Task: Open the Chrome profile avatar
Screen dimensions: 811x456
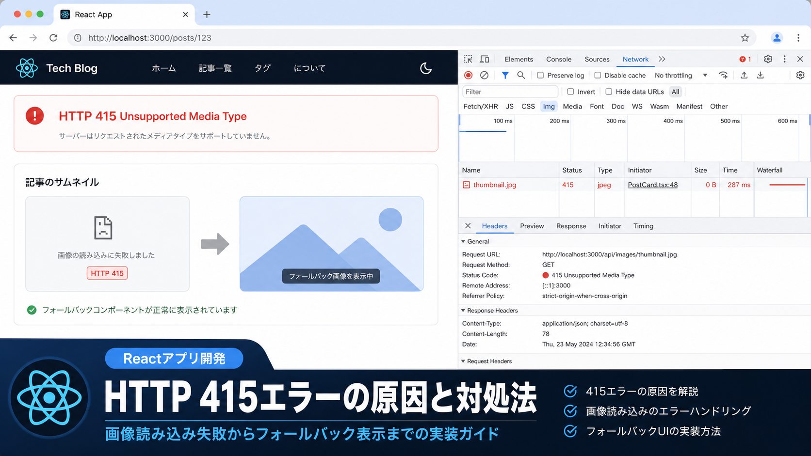Action: pos(777,38)
